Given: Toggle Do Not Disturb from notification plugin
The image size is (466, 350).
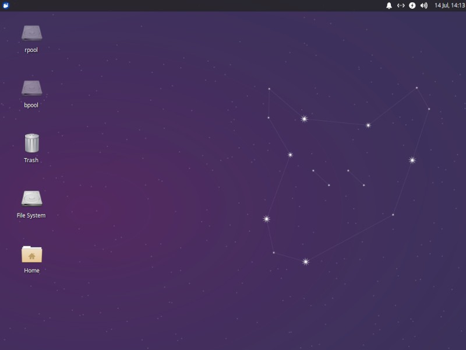Looking at the screenshot, I should tap(389, 6).
